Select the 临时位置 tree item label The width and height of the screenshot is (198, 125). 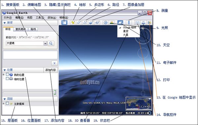[x=19, y=79]
